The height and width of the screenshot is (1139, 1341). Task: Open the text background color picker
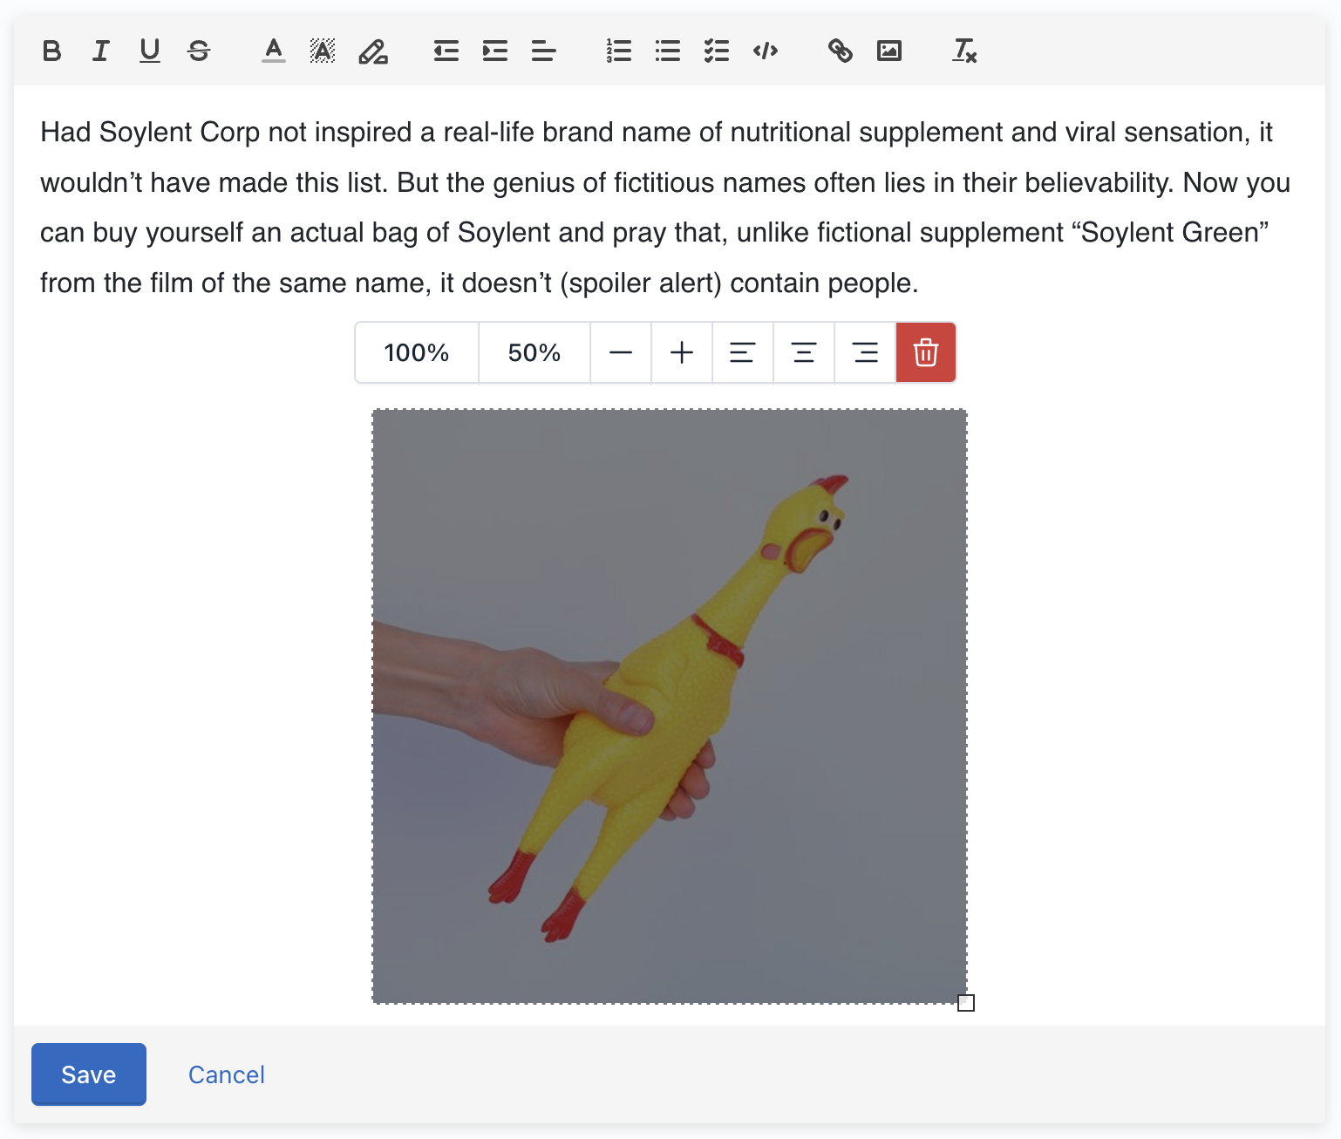[323, 51]
